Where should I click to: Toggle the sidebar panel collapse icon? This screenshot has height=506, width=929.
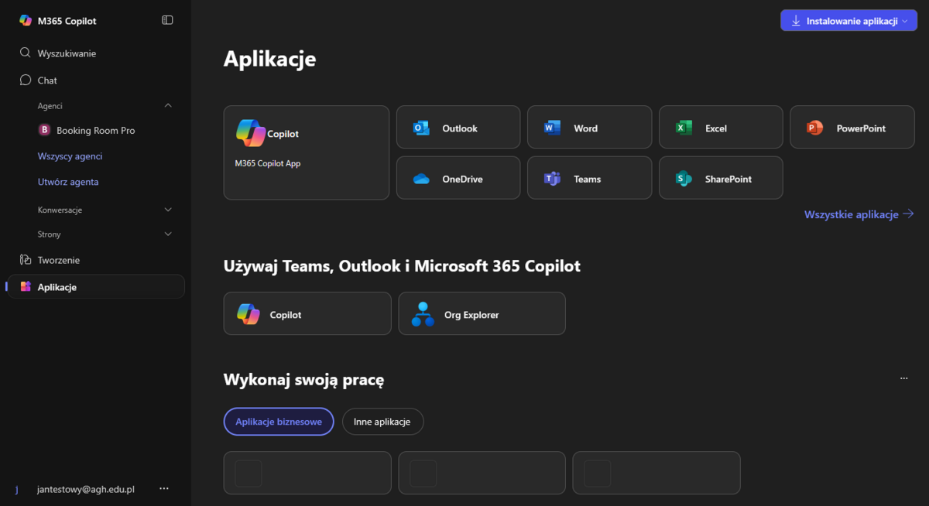(167, 20)
